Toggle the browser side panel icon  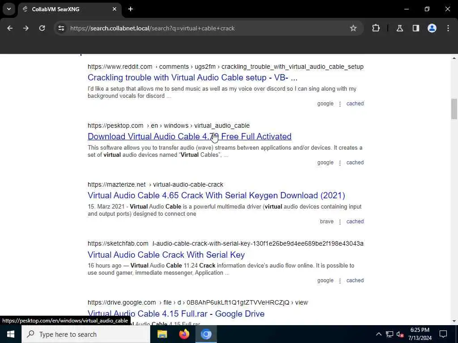click(416, 28)
